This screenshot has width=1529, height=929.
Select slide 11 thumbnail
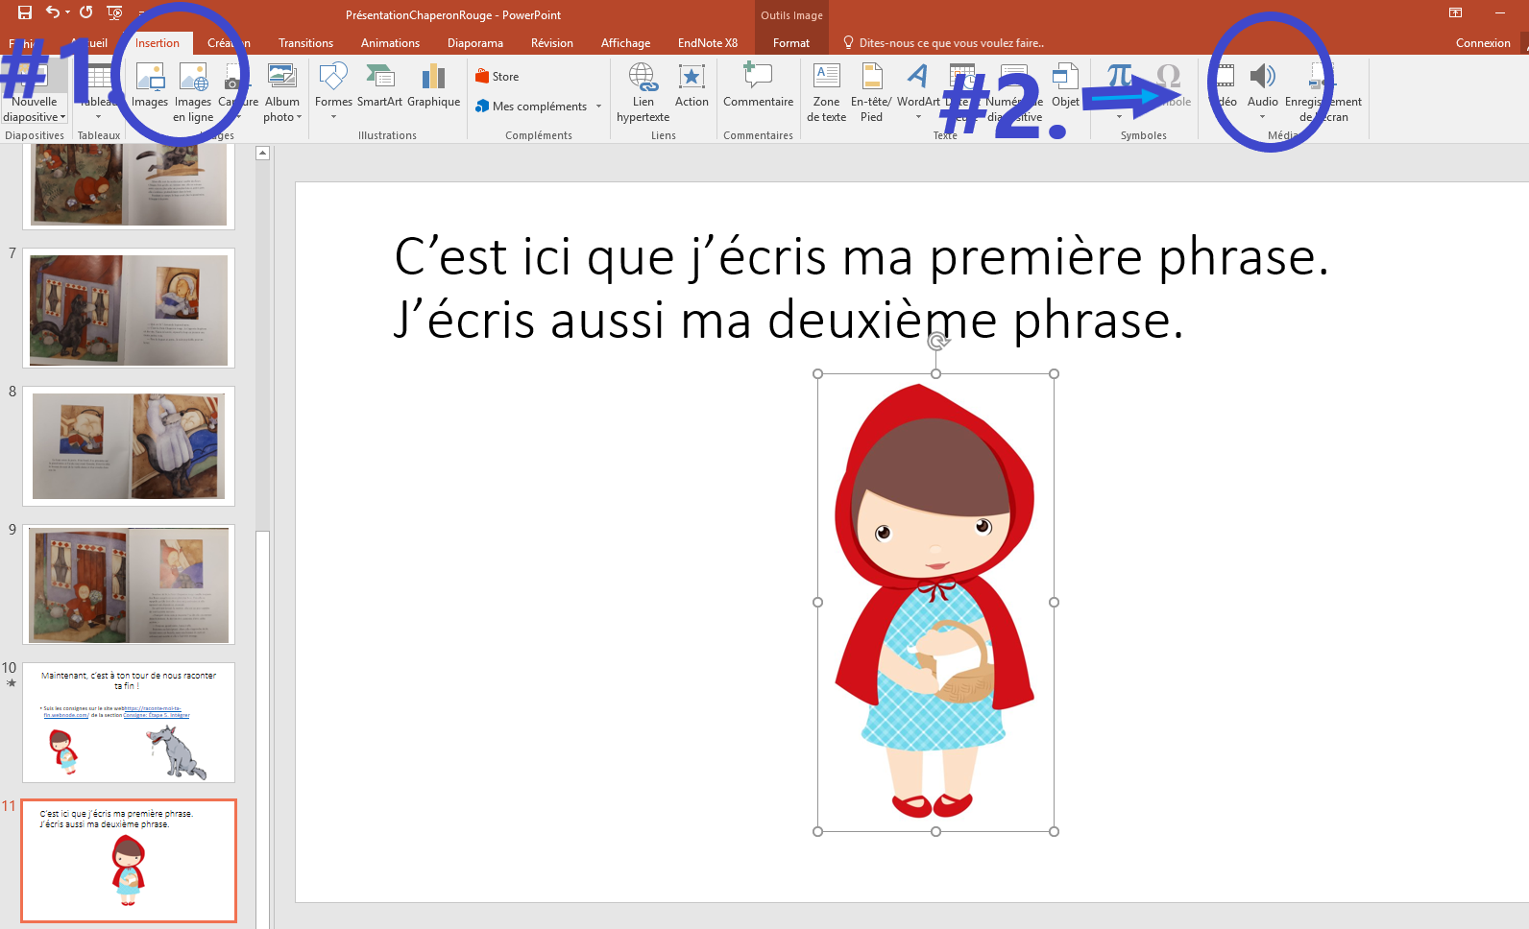(129, 861)
